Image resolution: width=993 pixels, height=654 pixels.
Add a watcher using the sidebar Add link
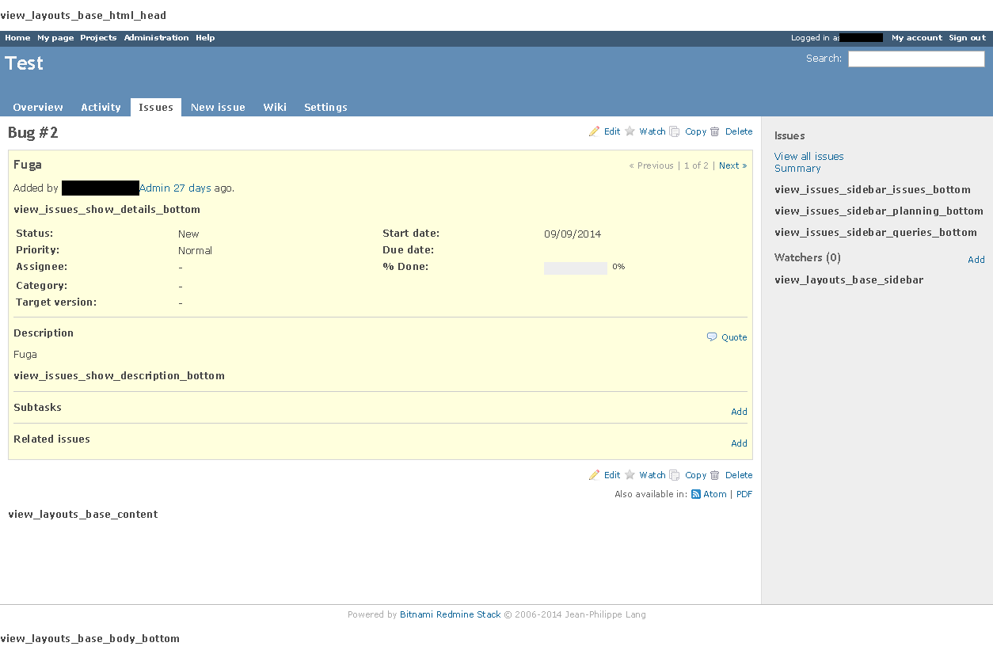click(x=976, y=259)
